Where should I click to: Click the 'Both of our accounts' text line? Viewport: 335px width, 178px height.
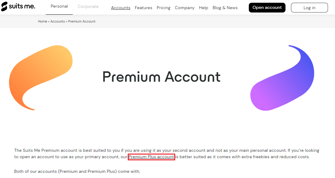[x=77, y=171]
